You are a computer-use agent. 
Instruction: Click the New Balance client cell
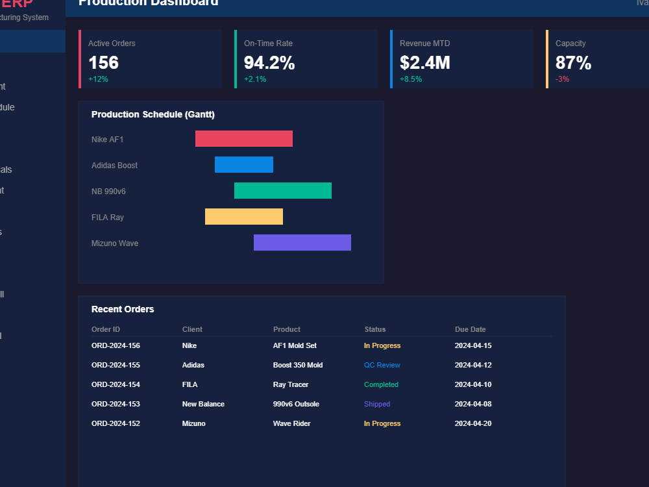[x=203, y=404]
